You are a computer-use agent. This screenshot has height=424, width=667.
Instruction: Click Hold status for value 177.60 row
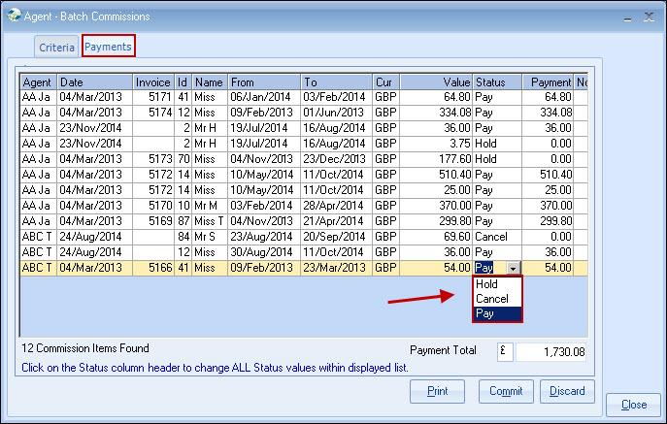(497, 159)
